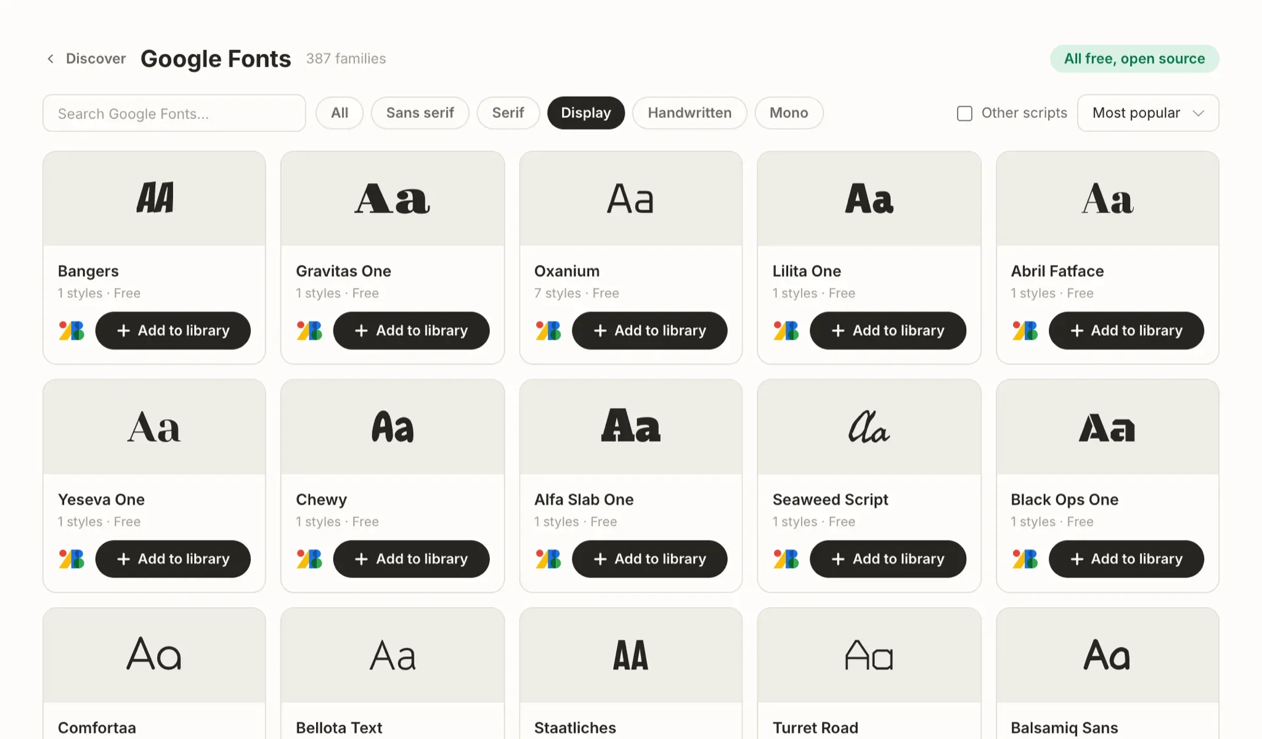The height and width of the screenshot is (739, 1262).
Task: Open the Black Ops One font preview
Action: (x=1107, y=427)
